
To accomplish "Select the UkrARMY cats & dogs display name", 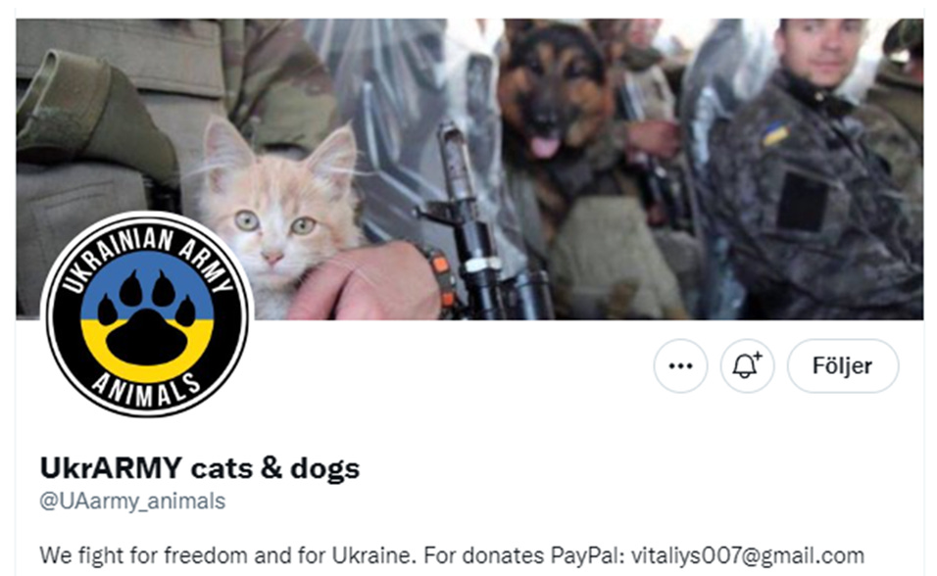I will tap(200, 468).
